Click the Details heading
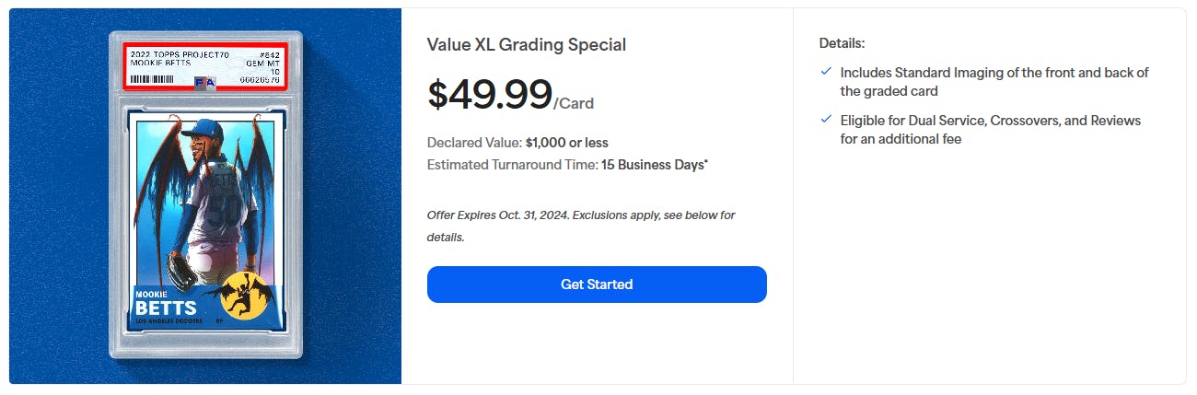 click(x=842, y=43)
